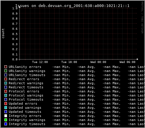Click the Tue 18:00 time axis label
The image size is (145, 128).
(69, 62)
